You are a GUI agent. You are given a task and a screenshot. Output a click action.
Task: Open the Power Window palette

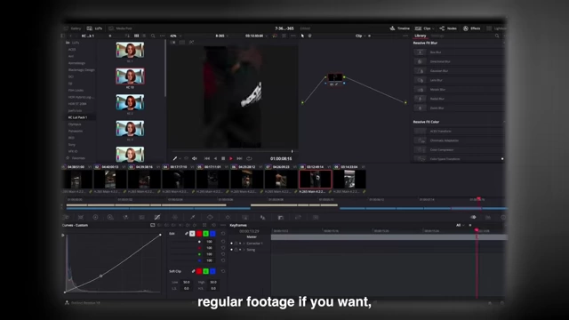coord(210,217)
